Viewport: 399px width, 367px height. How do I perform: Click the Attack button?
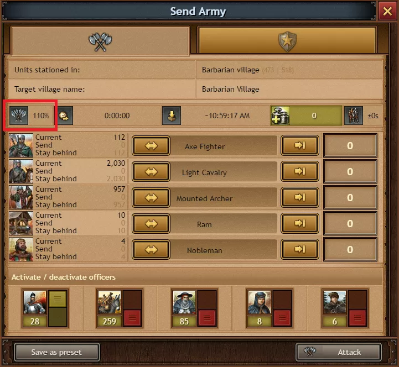[339, 352]
